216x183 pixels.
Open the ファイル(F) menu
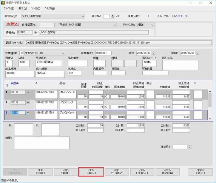coord(9,8)
